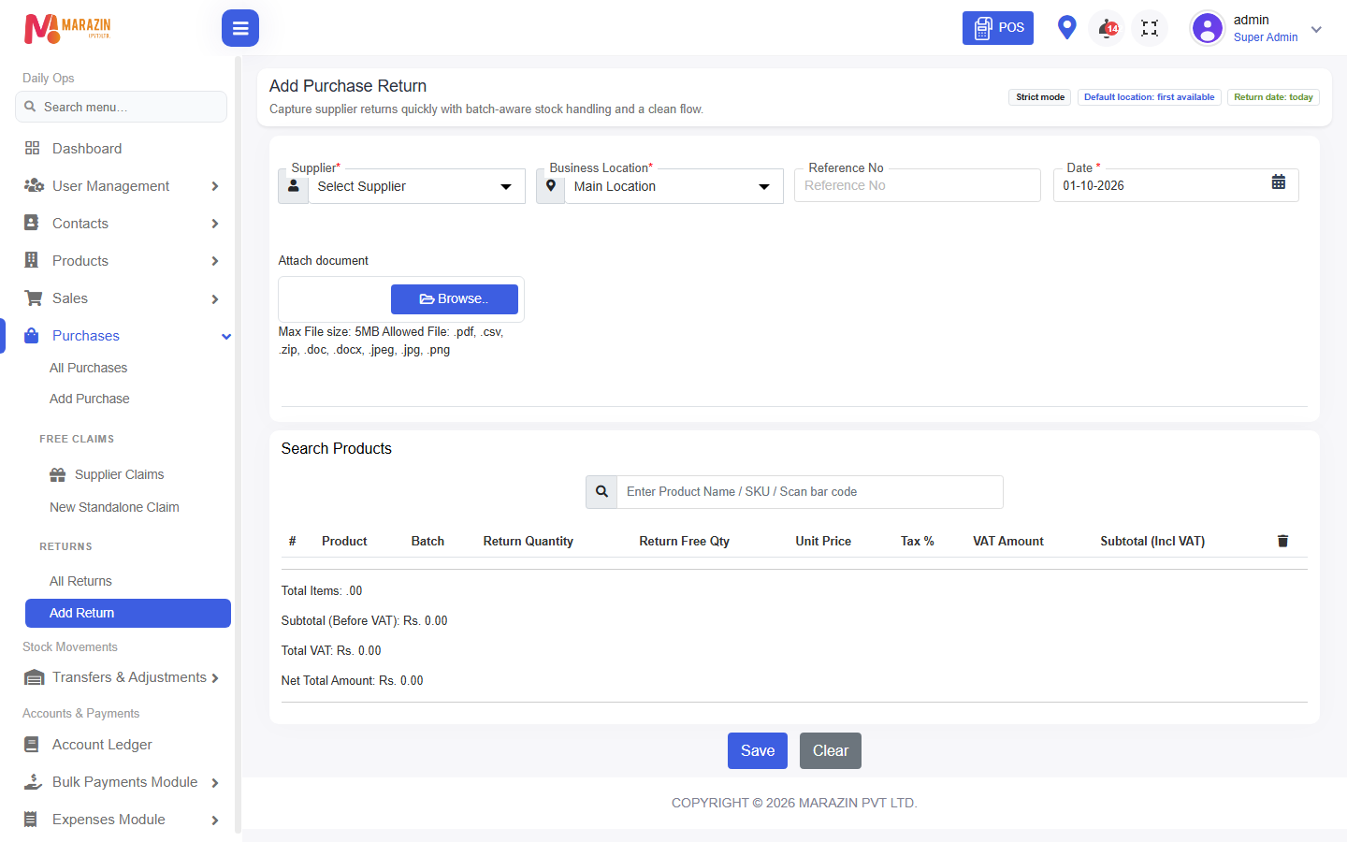The image size is (1347, 842).
Task: Click the Reference No input field
Action: pyautogui.click(x=918, y=185)
